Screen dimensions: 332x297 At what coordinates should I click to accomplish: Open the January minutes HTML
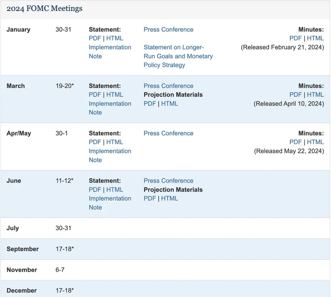tap(315, 39)
